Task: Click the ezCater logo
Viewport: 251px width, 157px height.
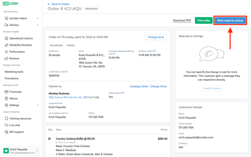Action: (10, 4)
